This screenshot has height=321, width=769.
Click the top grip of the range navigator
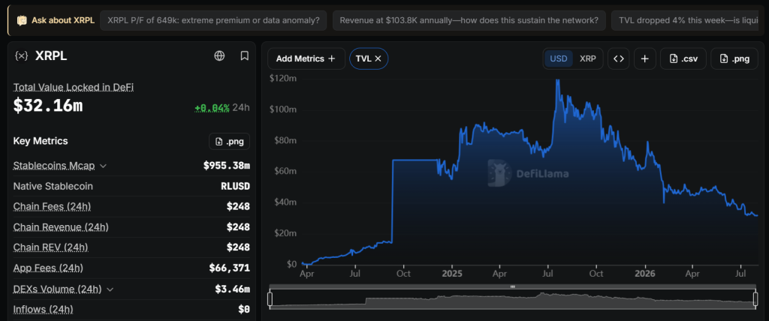coord(512,286)
